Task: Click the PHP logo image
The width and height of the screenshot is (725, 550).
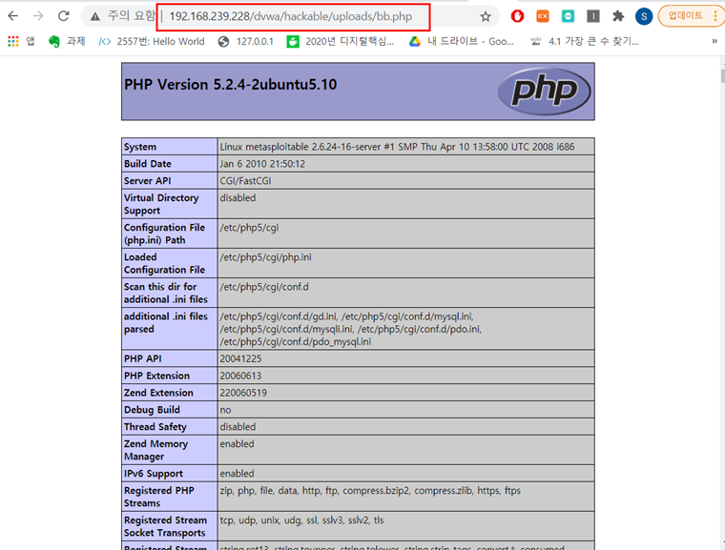Action: pyautogui.click(x=544, y=92)
